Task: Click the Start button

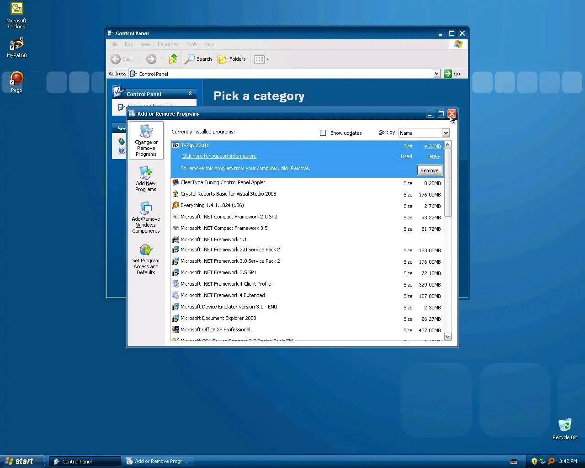Action: [21, 461]
